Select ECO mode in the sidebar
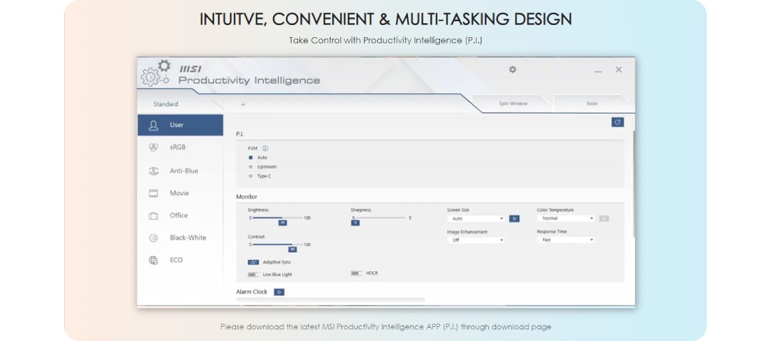 pyautogui.click(x=181, y=260)
